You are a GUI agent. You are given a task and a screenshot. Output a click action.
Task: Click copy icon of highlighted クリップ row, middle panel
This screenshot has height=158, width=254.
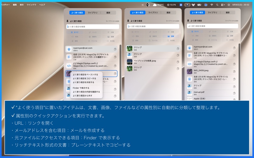coord(178,49)
